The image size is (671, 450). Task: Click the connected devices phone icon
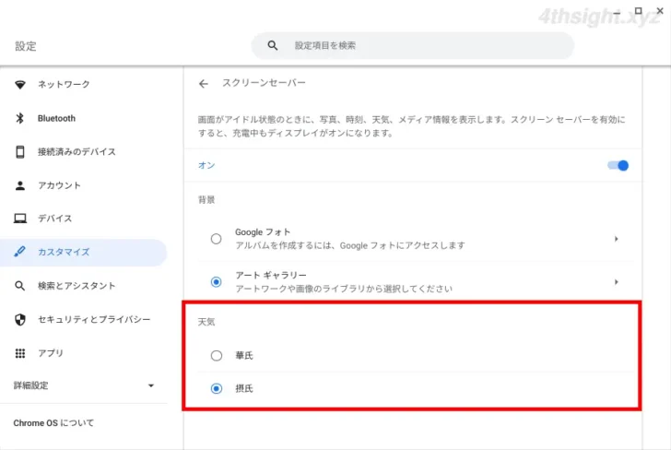click(x=20, y=151)
